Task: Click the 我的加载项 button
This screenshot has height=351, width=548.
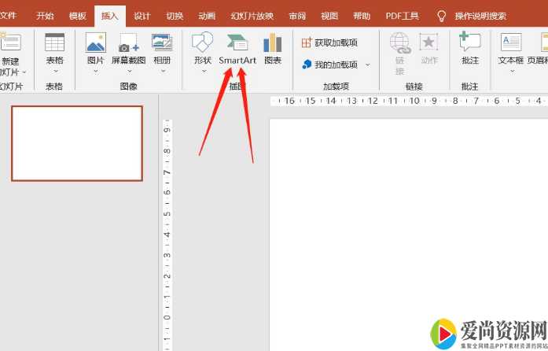Action: [x=330, y=65]
